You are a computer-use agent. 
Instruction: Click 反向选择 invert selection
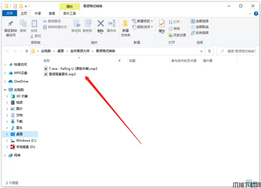(x=200, y=33)
